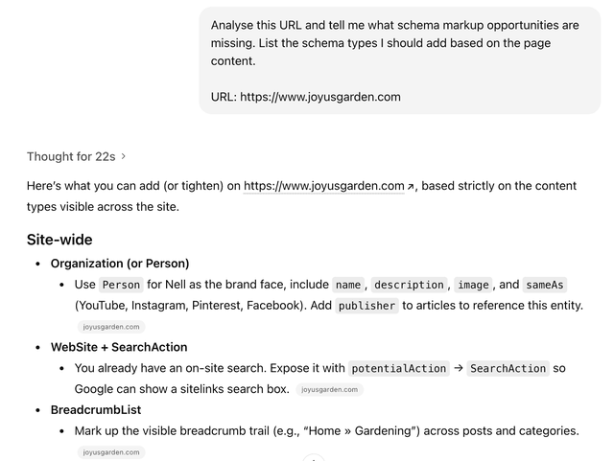Screen dimensions: 614x461
Task: Click the 'sameAs' inline code chip
Action: (544, 285)
